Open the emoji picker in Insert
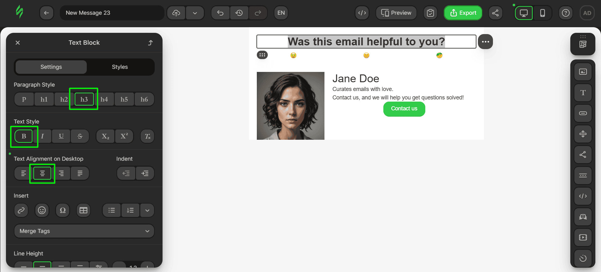Viewport: 601px width, 272px height. pyautogui.click(x=42, y=210)
